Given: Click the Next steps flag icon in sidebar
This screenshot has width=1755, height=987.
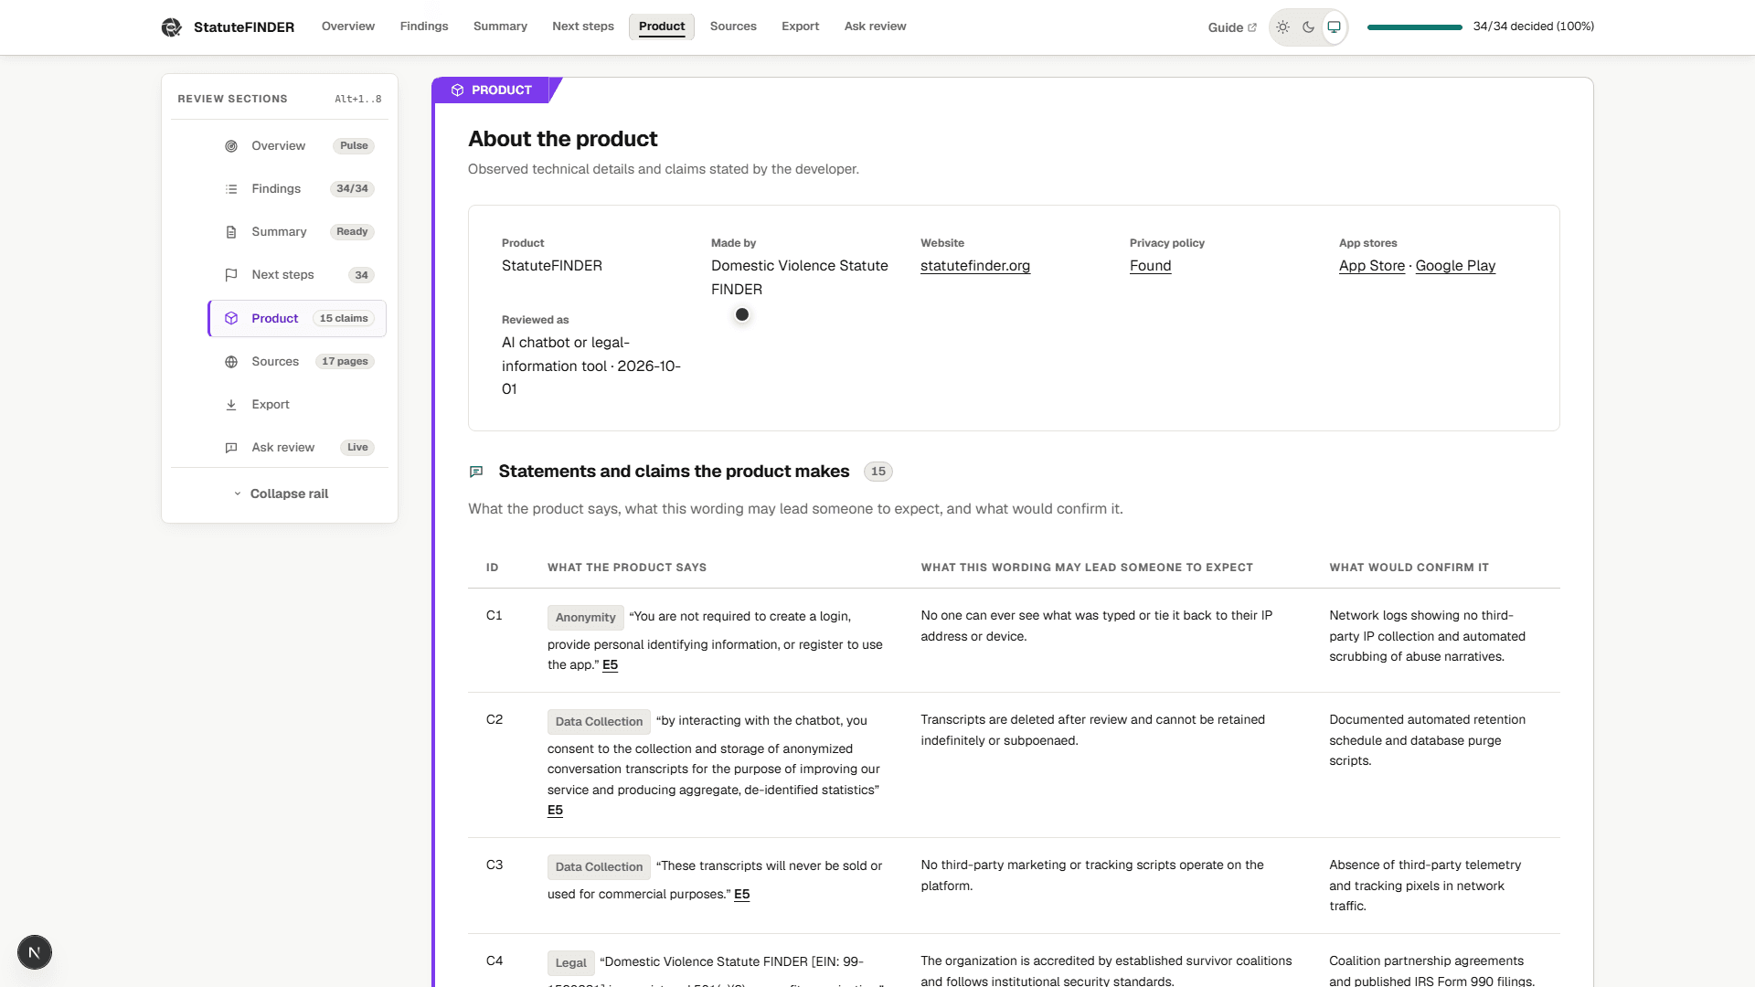Looking at the screenshot, I should tap(231, 275).
